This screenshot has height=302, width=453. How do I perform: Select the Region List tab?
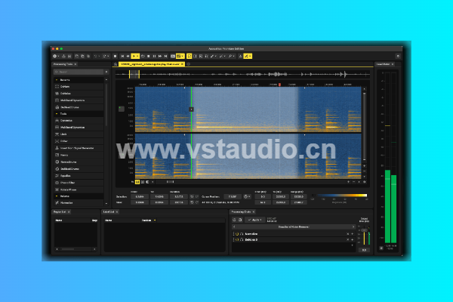[x=60, y=212]
